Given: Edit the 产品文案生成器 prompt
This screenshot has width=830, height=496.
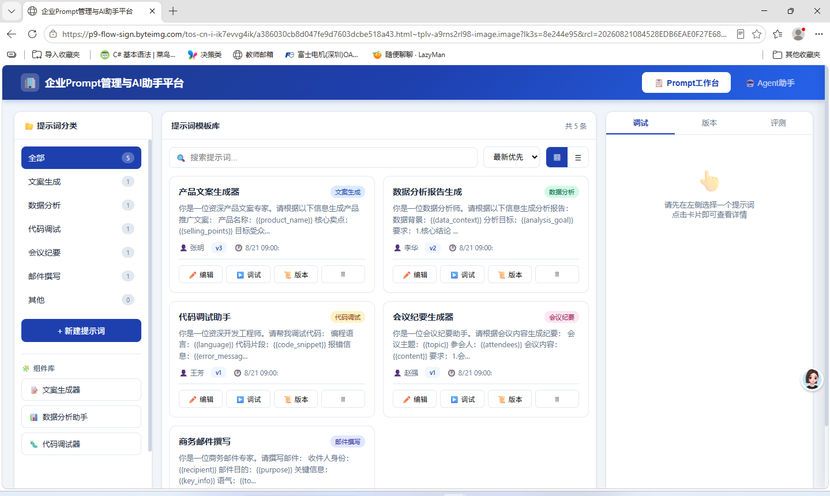Looking at the screenshot, I should [201, 275].
